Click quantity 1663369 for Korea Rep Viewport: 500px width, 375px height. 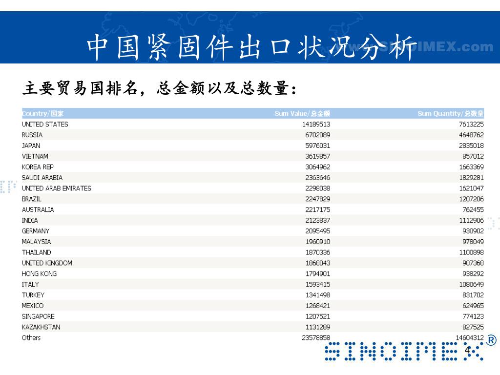(471, 167)
